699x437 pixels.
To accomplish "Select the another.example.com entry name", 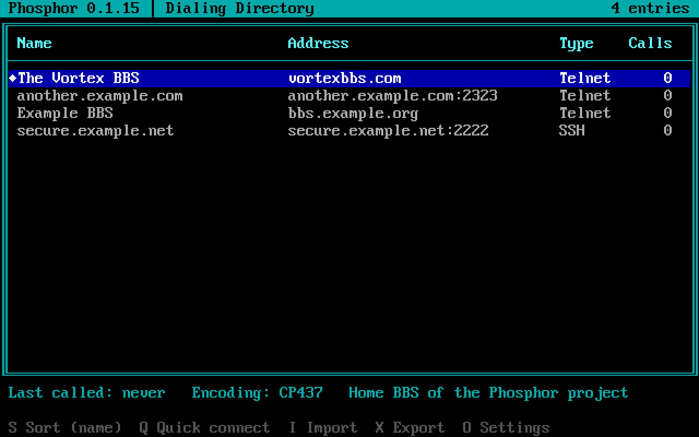I will tap(100, 96).
